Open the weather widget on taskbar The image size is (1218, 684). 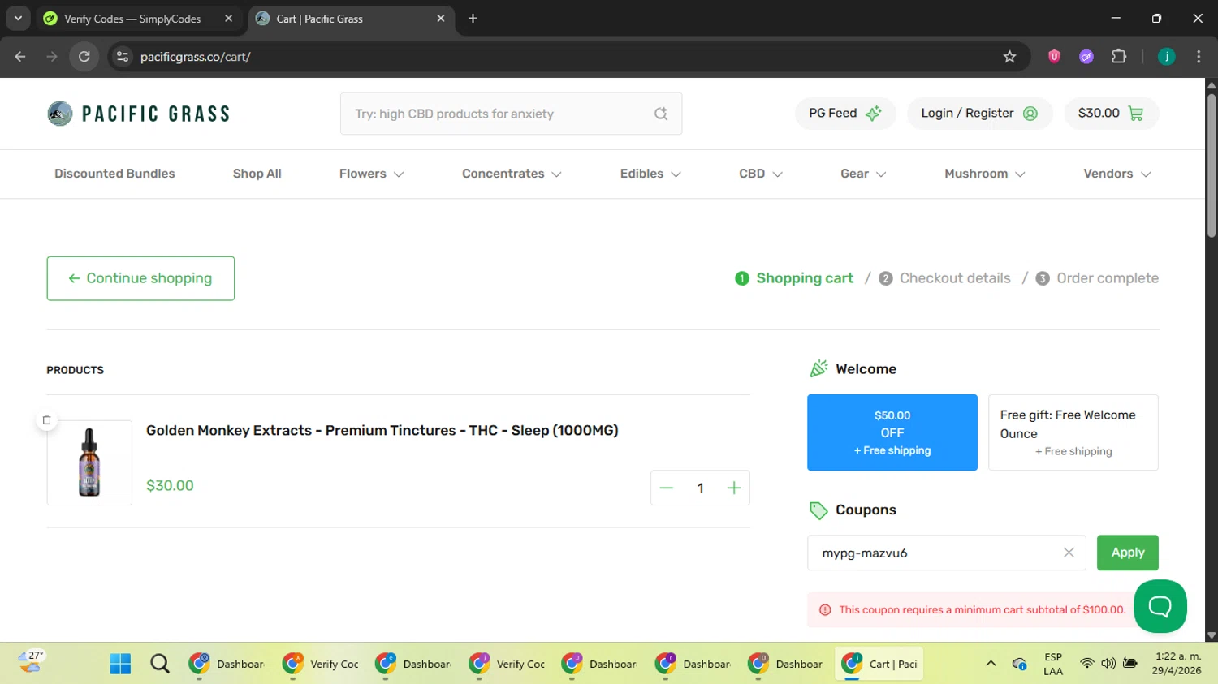(x=31, y=662)
